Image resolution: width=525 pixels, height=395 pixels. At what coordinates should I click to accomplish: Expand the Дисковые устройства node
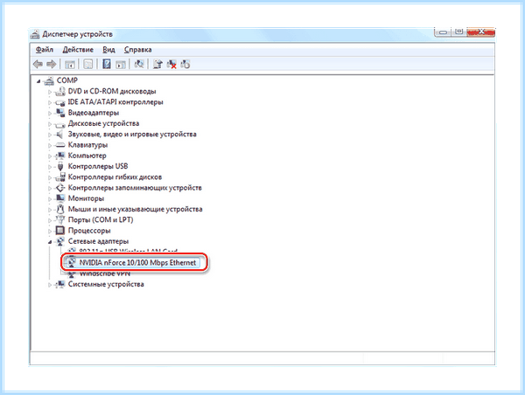click(50, 124)
